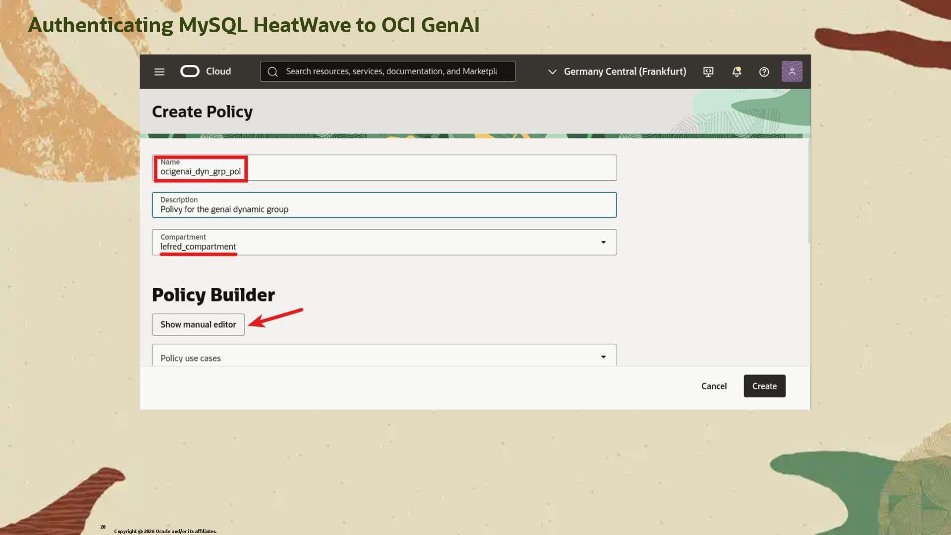
Task: Open the user profile avatar menu
Action: pos(792,71)
